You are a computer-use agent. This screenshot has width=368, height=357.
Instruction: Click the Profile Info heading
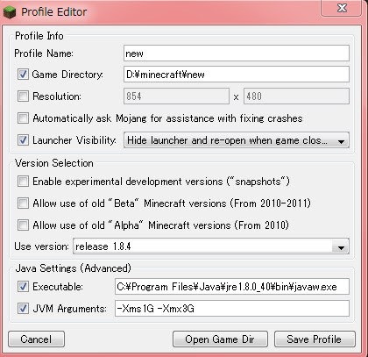pos(39,36)
